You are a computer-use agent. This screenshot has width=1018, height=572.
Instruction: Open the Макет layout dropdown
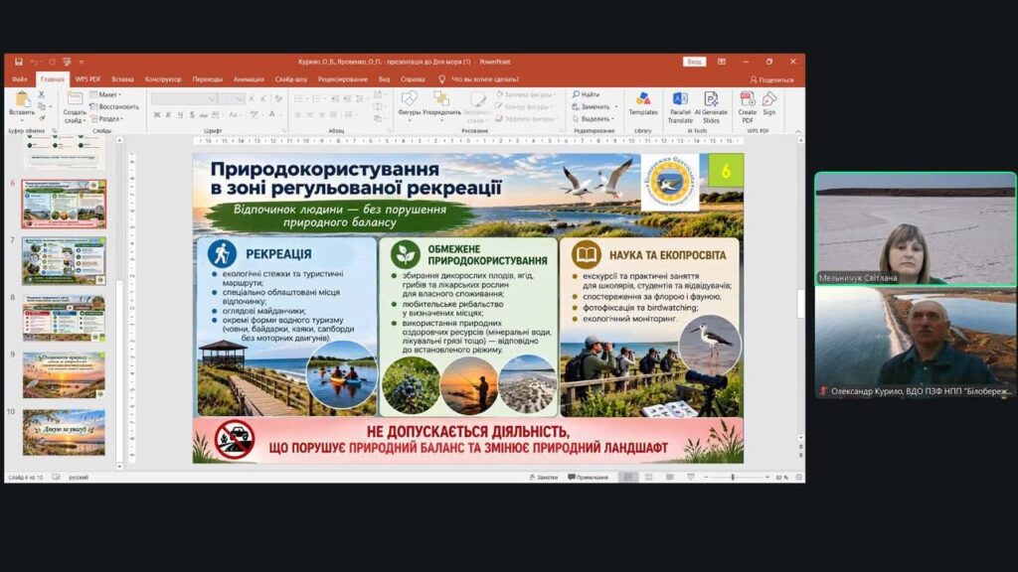pos(105,94)
